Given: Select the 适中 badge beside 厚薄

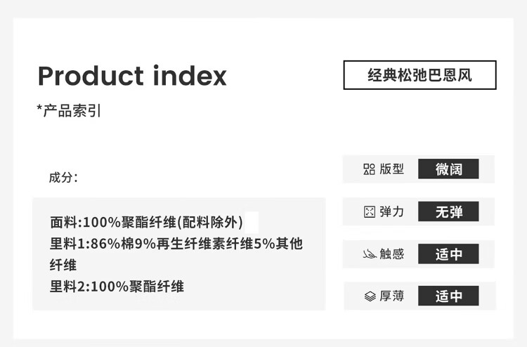Looking at the screenshot, I should 448,296.
